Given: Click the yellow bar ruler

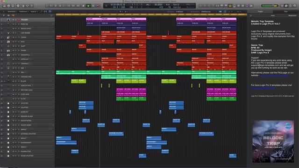Looking at the screenshot, I should coord(151,14).
